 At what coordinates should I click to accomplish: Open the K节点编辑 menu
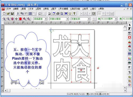point(63,9)
